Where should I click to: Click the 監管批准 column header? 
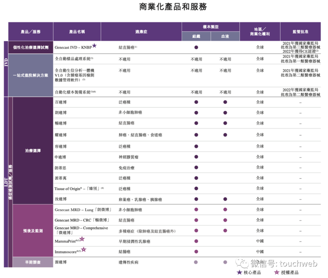300,31
